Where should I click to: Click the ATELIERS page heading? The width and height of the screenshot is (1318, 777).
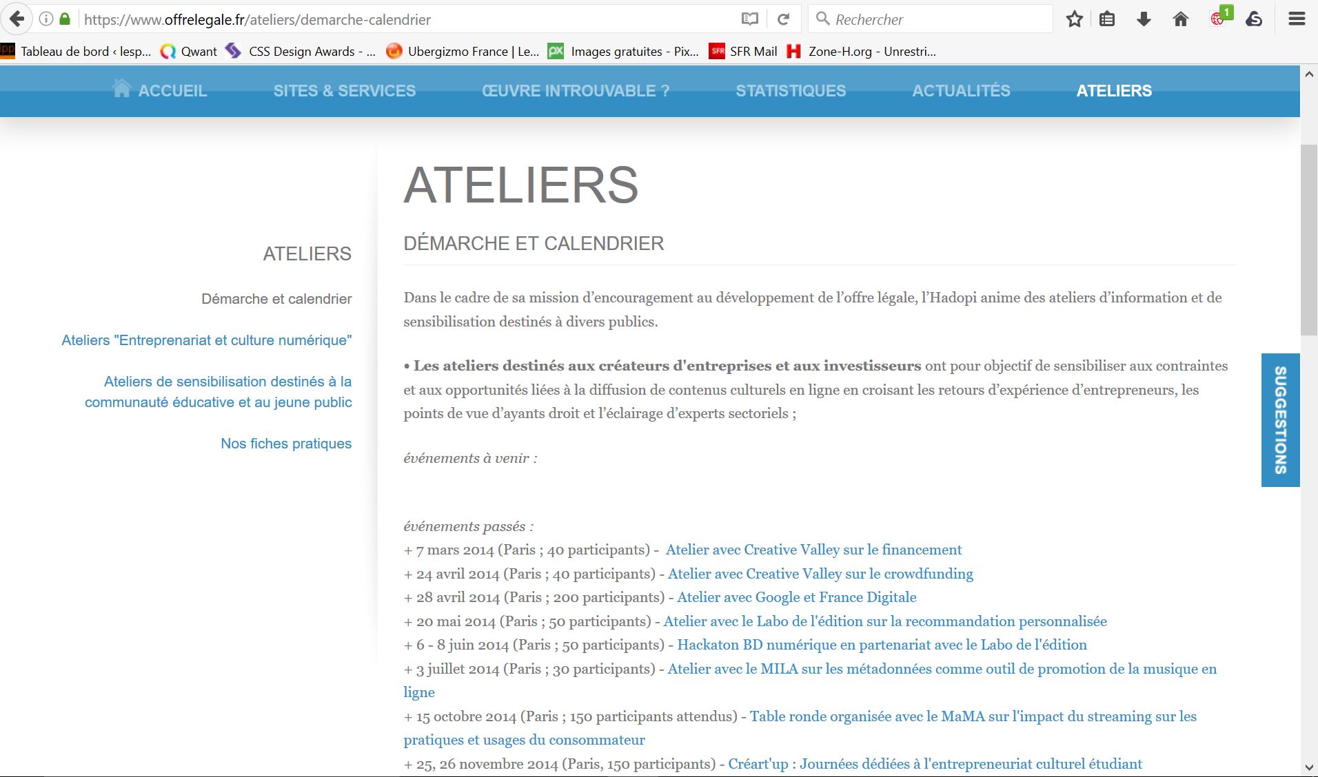pyautogui.click(x=521, y=185)
